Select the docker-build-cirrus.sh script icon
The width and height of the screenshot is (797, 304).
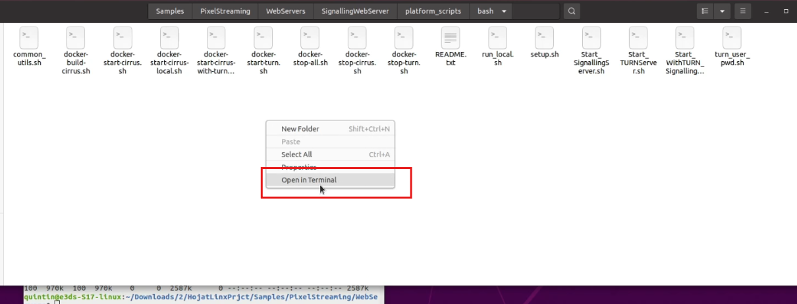pyautogui.click(x=76, y=37)
